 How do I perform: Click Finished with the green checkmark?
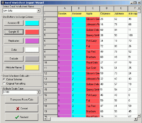point(22,117)
